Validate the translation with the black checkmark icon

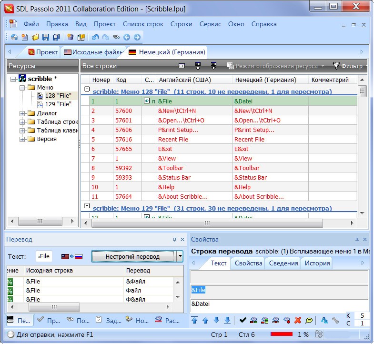pos(243,320)
